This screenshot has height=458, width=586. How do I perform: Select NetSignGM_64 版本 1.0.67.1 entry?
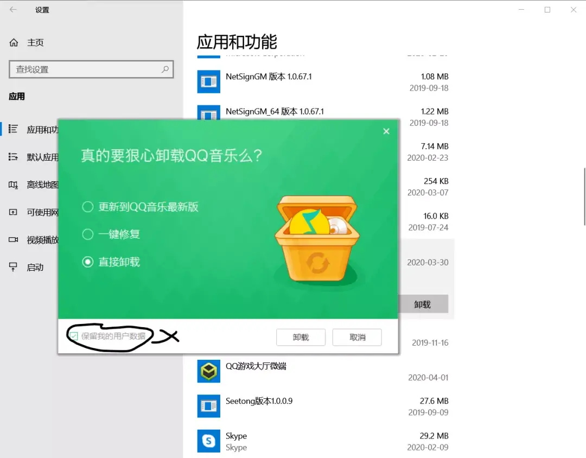coord(275,111)
